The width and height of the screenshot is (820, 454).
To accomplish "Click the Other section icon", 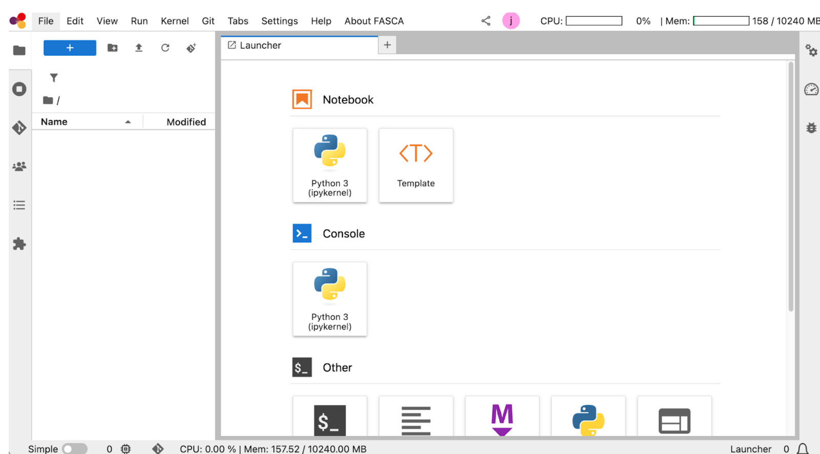I will click(302, 367).
